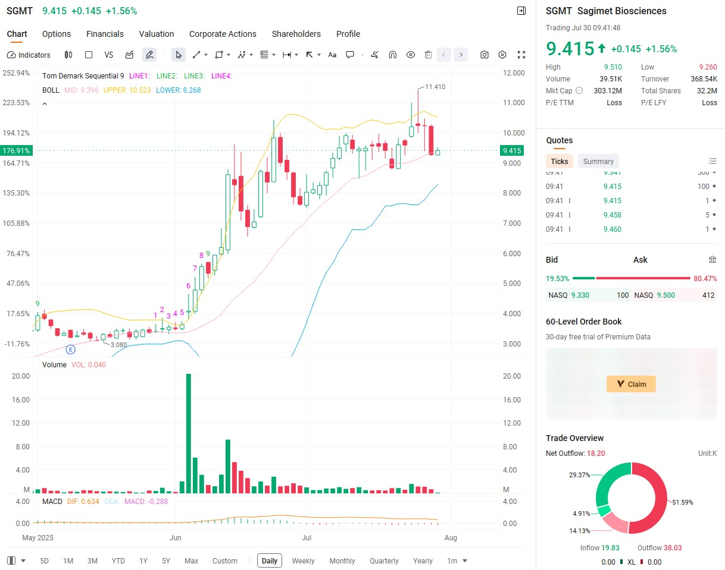Select the trend line drawing tool
The height and width of the screenshot is (570, 725).
[196, 55]
